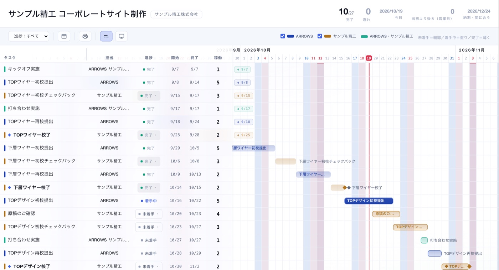The width and height of the screenshot is (499, 270).
Task: Click milestone diamond beside 下層ワイヤー校了 task name
Action: point(10,187)
